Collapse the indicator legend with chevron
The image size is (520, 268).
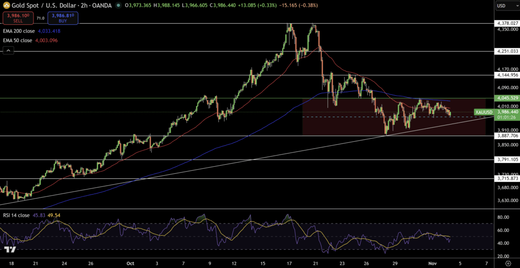pos(8,50)
